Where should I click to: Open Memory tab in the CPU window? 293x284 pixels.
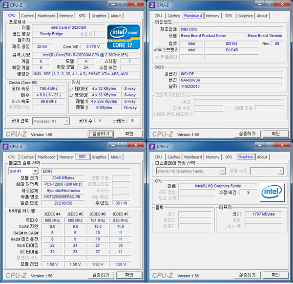[66, 16]
